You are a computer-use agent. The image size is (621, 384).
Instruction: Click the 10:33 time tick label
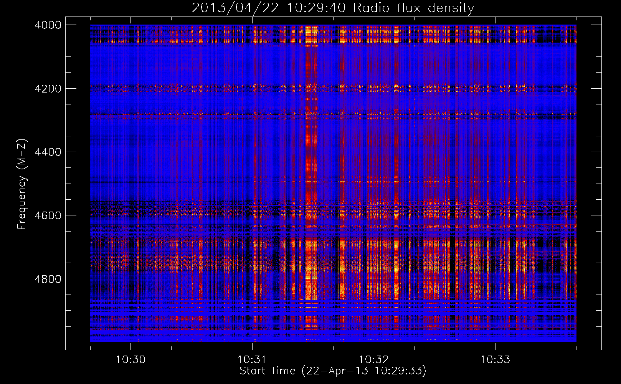(x=495, y=359)
